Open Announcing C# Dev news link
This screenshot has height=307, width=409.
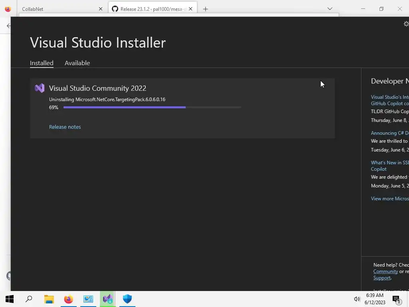tap(390, 133)
